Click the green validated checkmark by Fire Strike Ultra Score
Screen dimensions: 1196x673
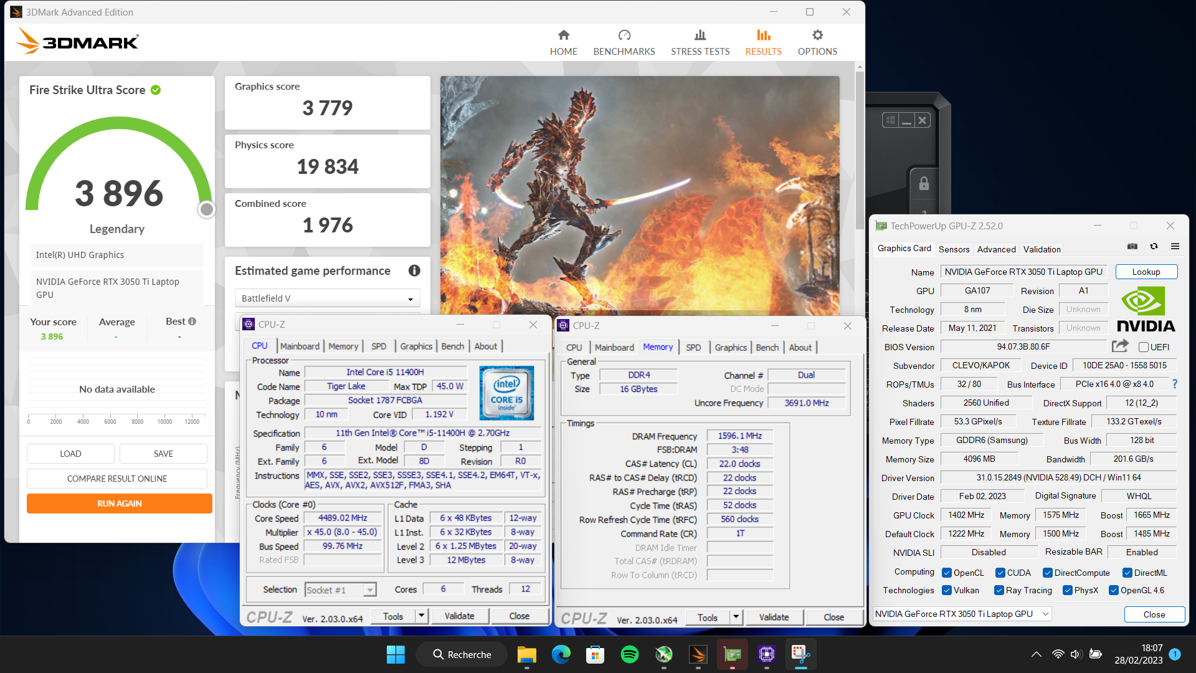(156, 90)
